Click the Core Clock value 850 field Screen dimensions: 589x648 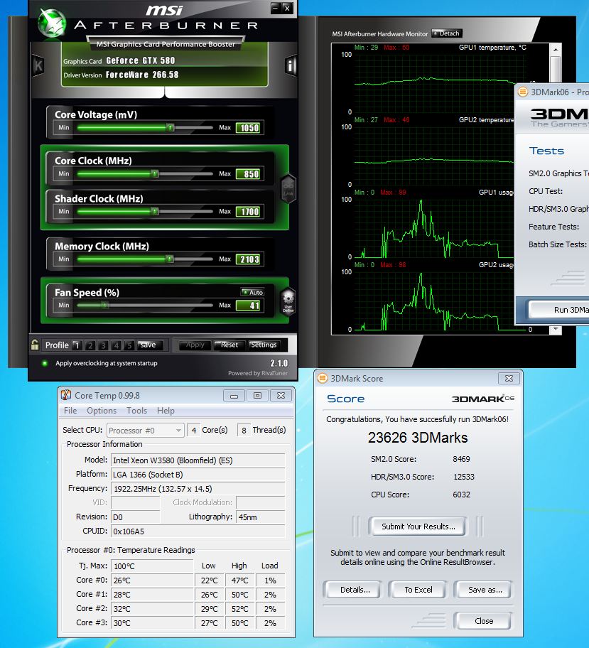pos(249,174)
